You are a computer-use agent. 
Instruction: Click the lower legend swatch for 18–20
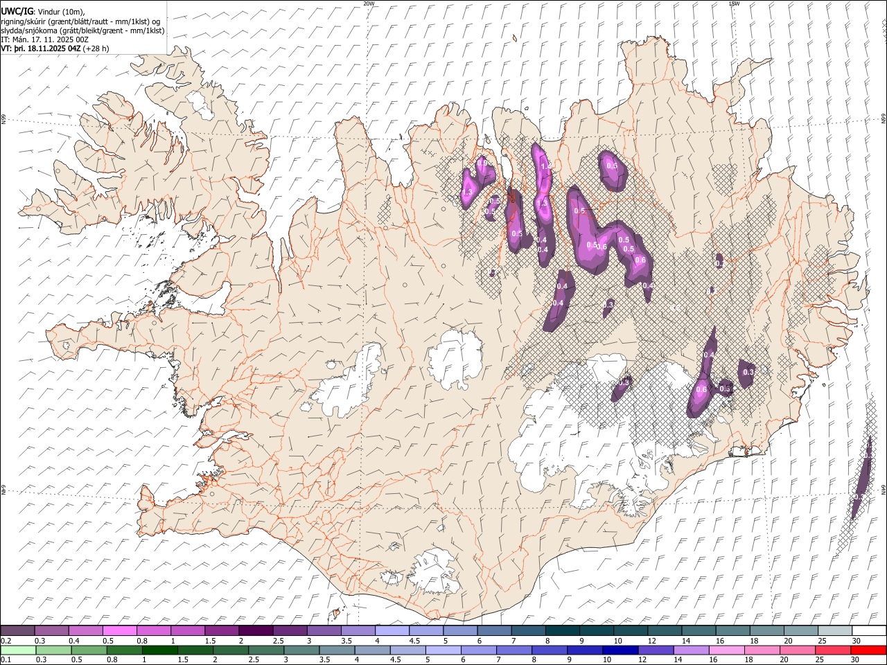point(762,650)
